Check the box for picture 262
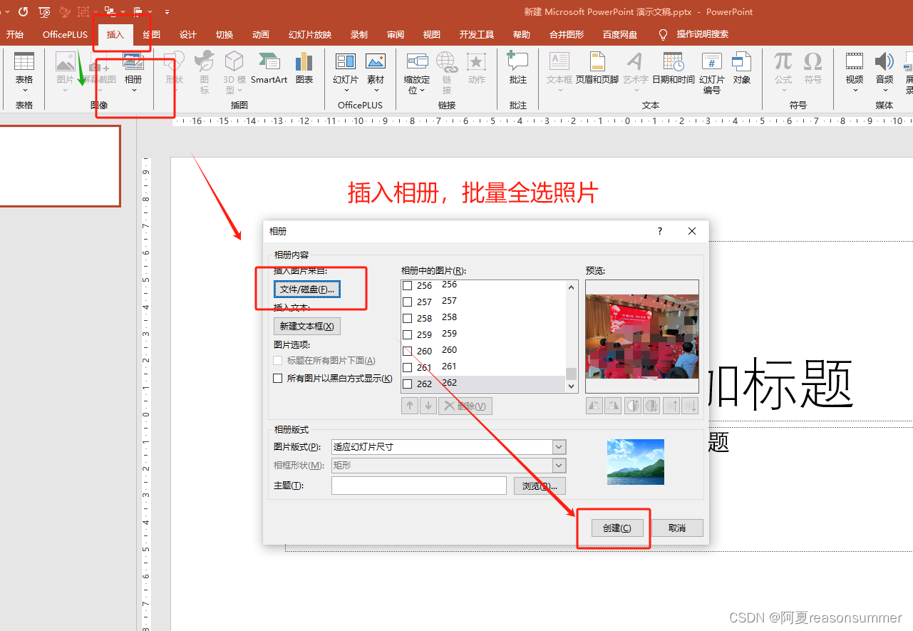The image size is (913, 631). [408, 384]
